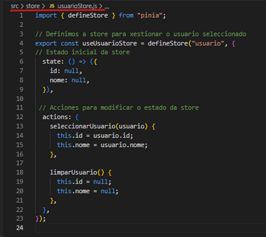Click 'this.id = null;' on line 19

84,182
